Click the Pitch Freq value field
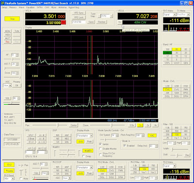The height and width of the screenshot is (183, 194). pyautogui.click(x=140, y=136)
